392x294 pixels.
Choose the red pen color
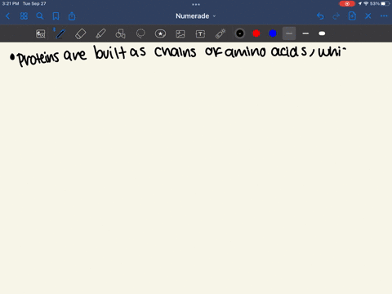pos(256,33)
